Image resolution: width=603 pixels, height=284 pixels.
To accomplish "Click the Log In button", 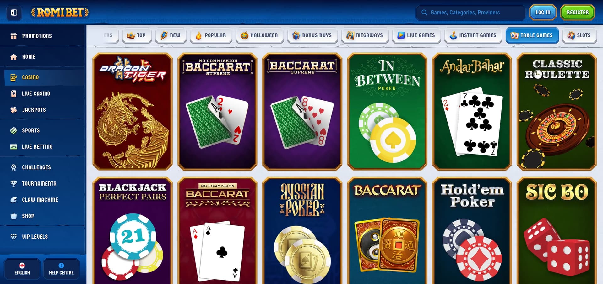I will coord(543,13).
